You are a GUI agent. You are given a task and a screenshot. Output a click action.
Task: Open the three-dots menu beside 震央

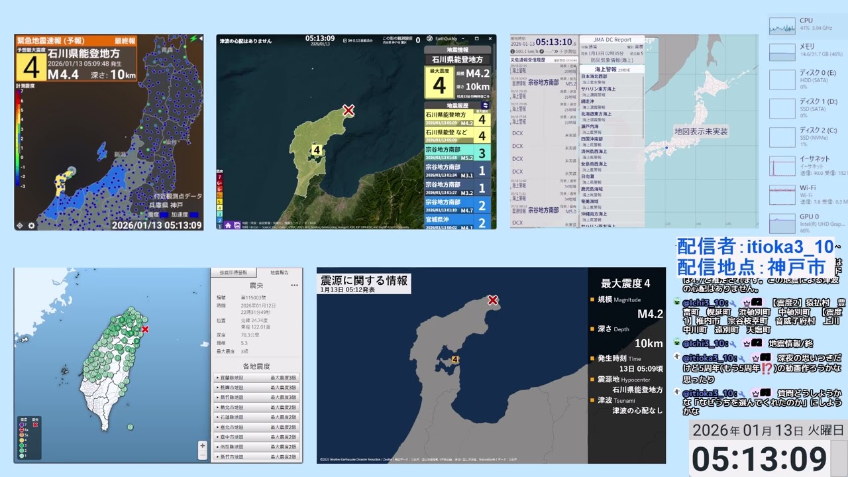294,286
